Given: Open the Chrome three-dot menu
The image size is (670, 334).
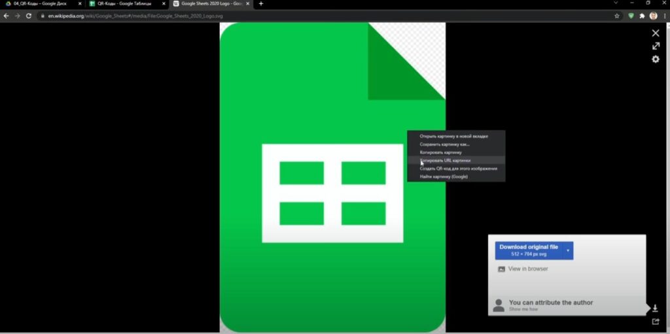Looking at the screenshot, I should pos(663,15).
